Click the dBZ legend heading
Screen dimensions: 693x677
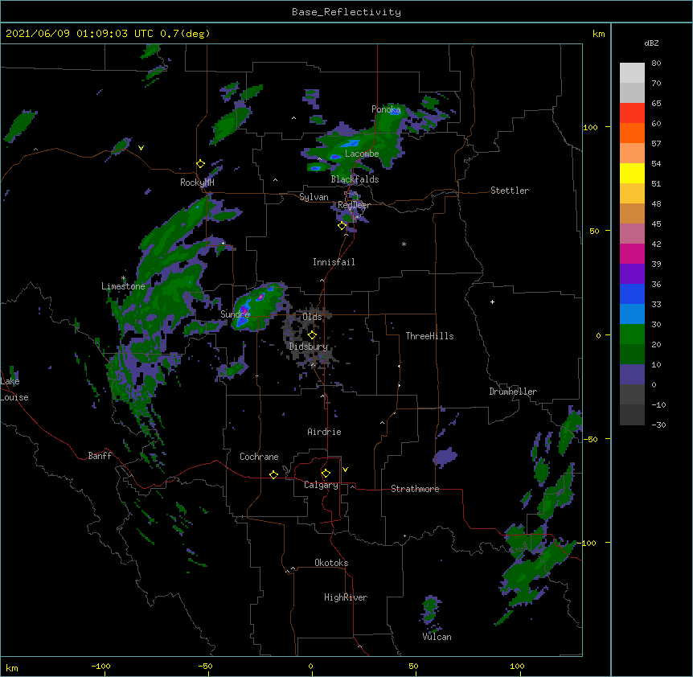pyautogui.click(x=651, y=43)
